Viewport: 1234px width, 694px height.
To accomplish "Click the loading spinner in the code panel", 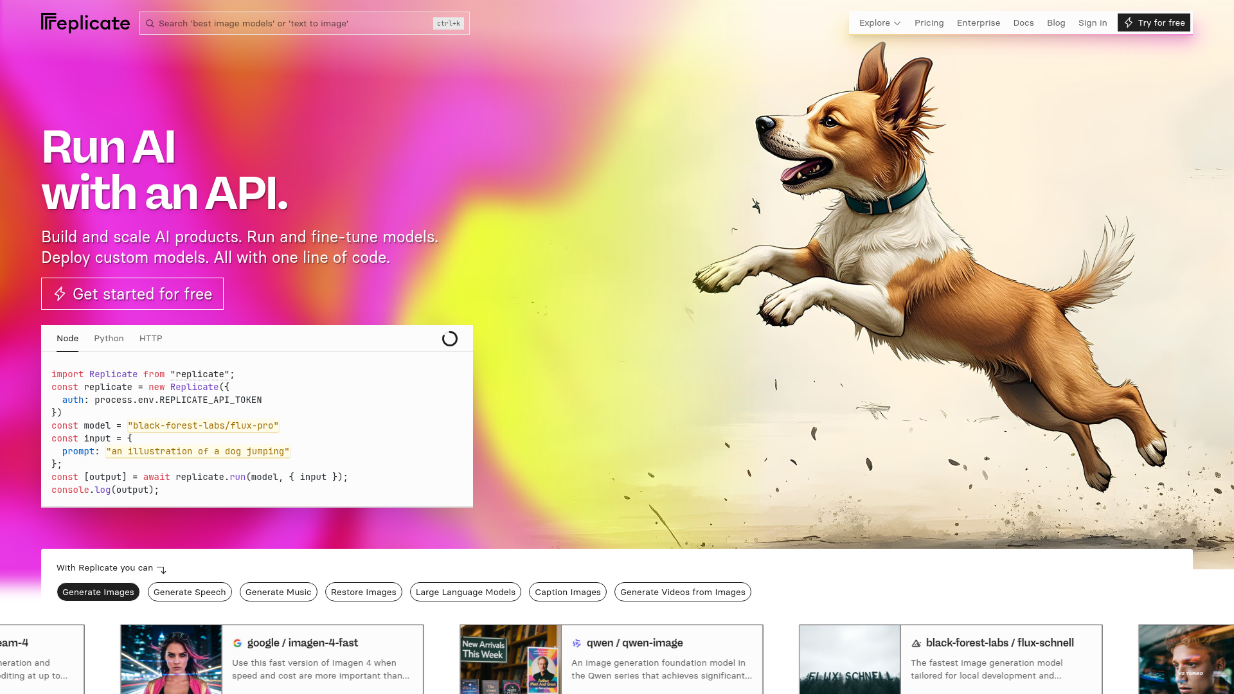I will (x=449, y=339).
